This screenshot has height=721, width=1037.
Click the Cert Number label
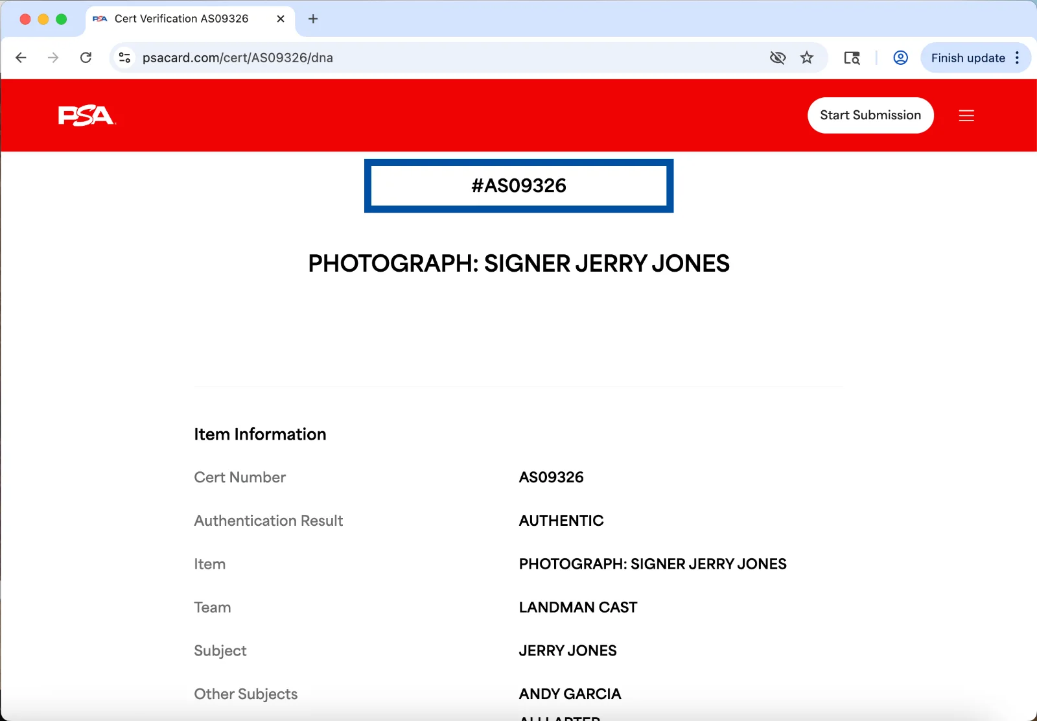coord(240,477)
